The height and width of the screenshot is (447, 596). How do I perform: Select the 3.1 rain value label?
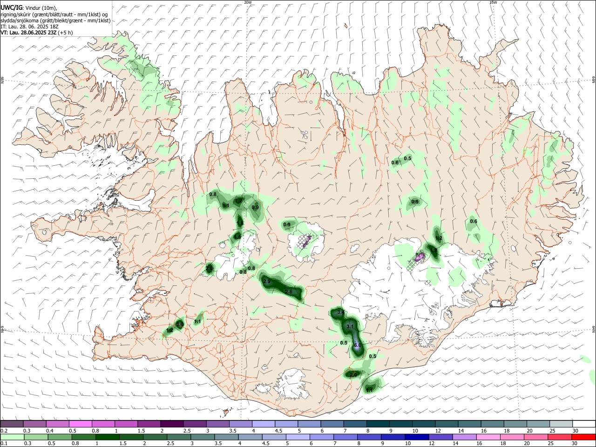pos(351,326)
